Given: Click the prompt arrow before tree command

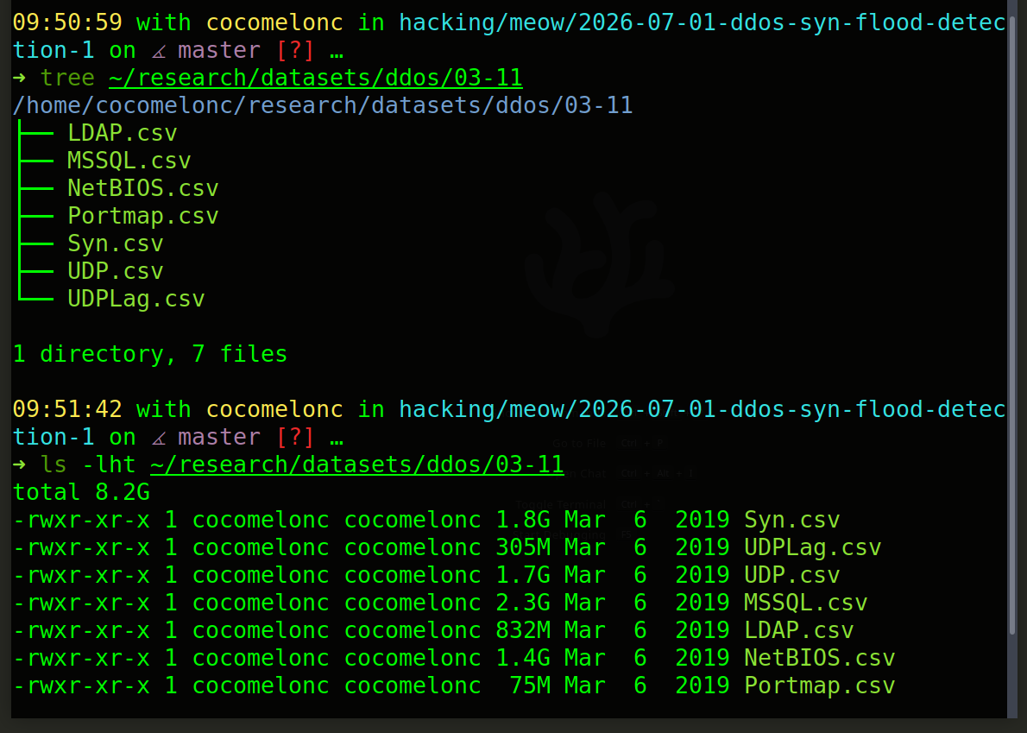Looking at the screenshot, I should (x=19, y=78).
